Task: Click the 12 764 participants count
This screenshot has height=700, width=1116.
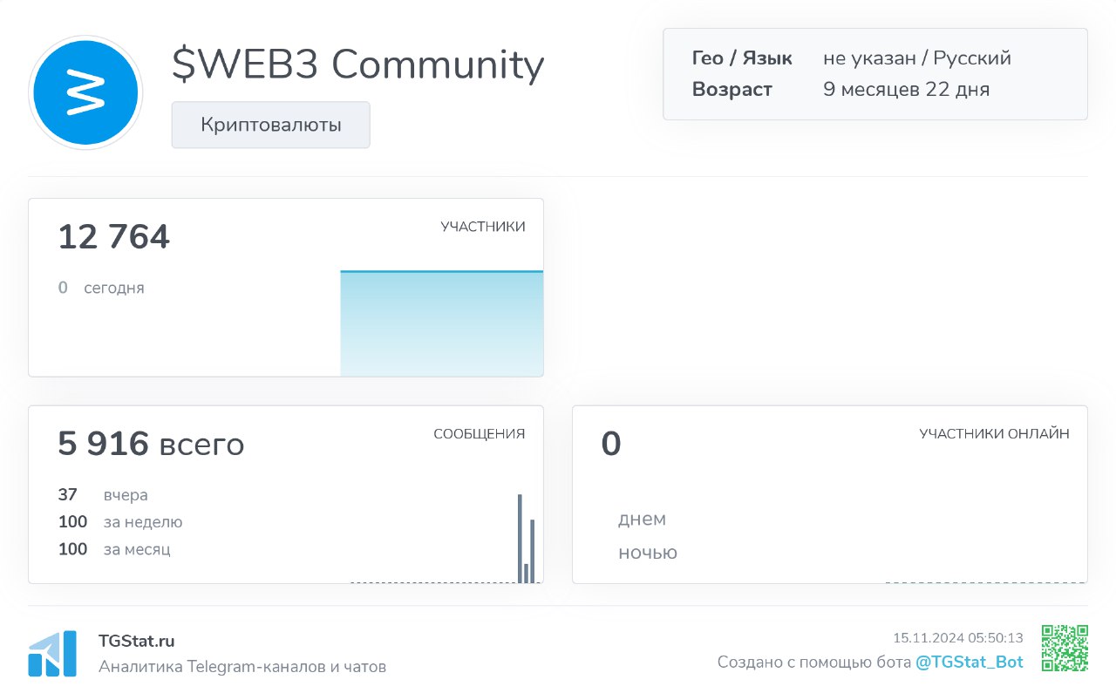Action: (x=113, y=237)
